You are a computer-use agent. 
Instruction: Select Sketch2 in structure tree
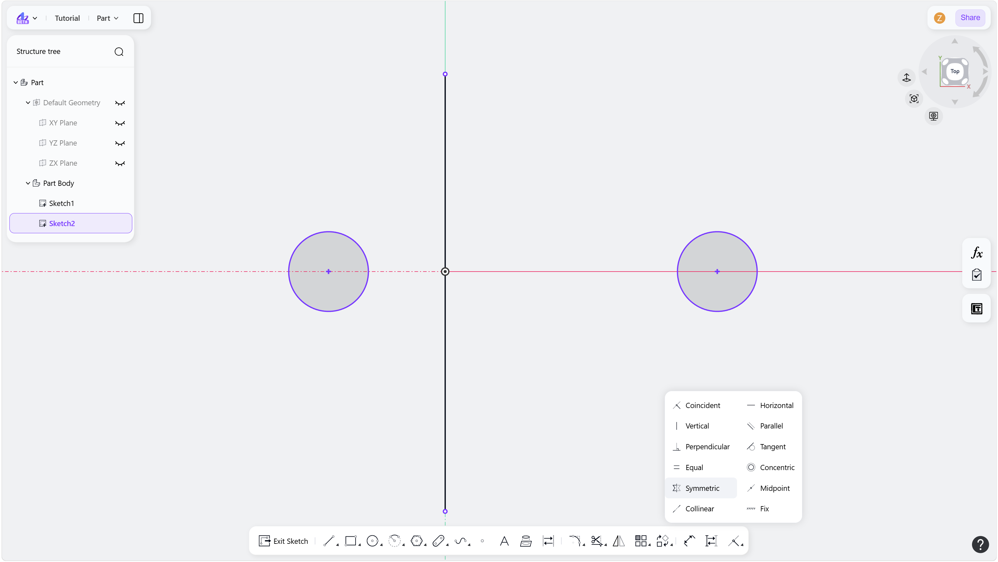(x=71, y=224)
